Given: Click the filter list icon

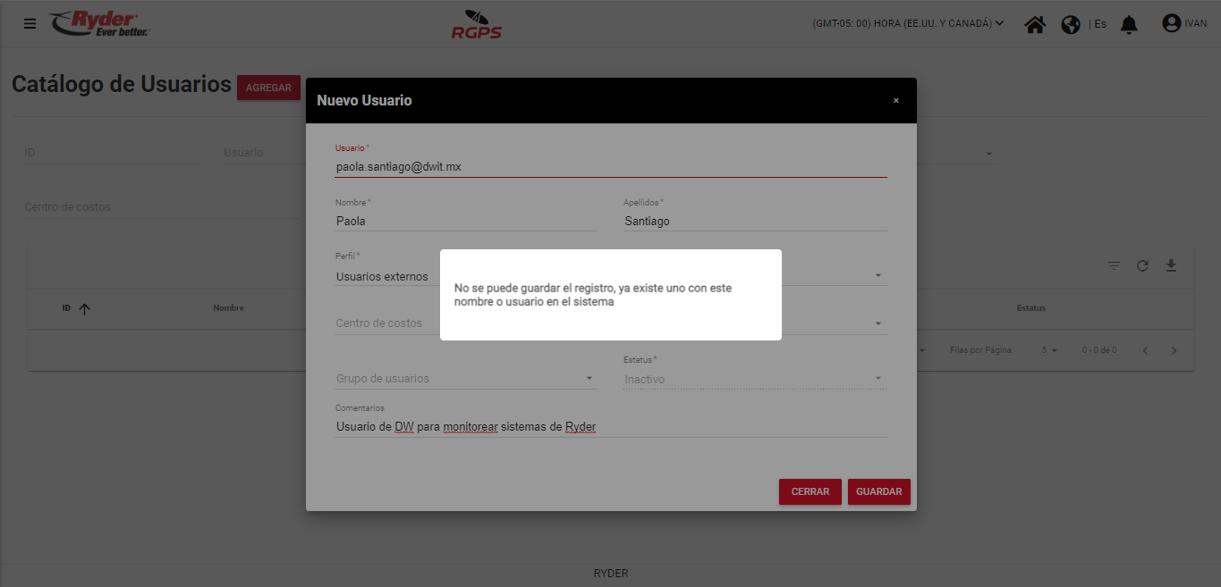Looking at the screenshot, I should [x=1114, y=265].
